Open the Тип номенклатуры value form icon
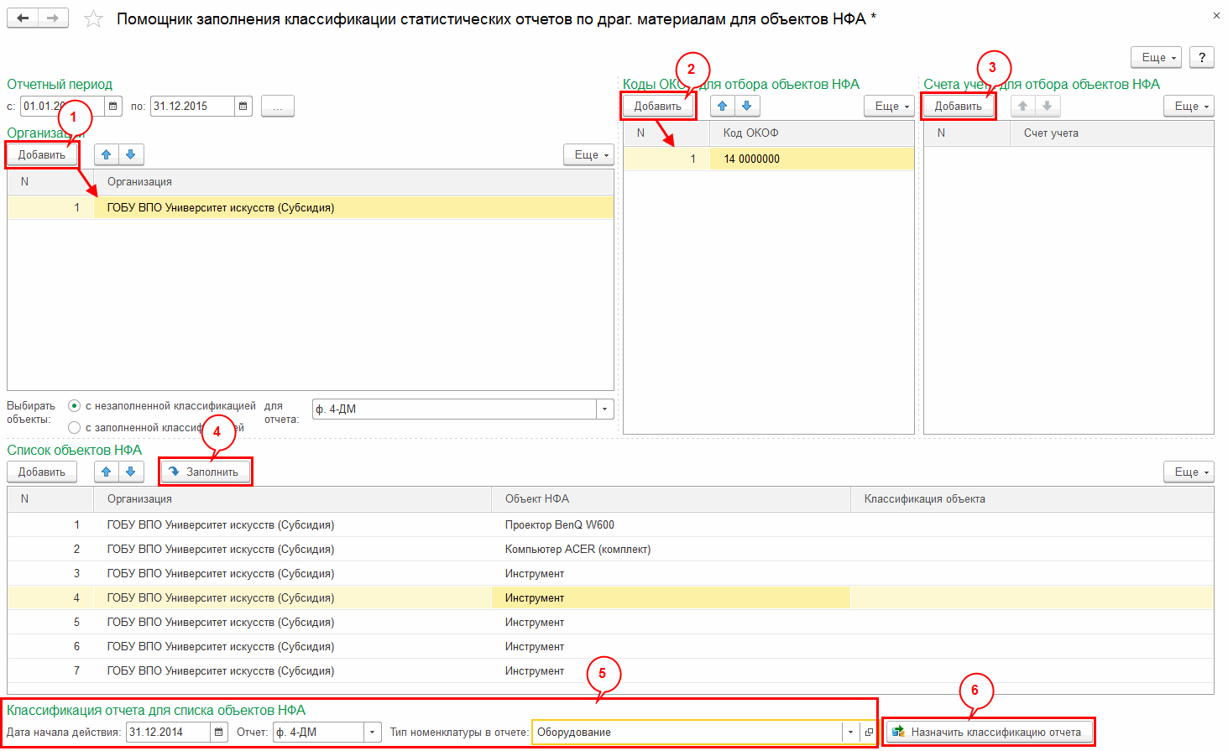The height and width of the screenshot is (751, 1228). point(869,733)
